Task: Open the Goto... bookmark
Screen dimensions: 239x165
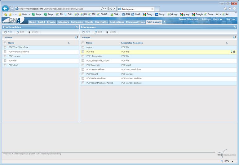Action: (209, 14)
